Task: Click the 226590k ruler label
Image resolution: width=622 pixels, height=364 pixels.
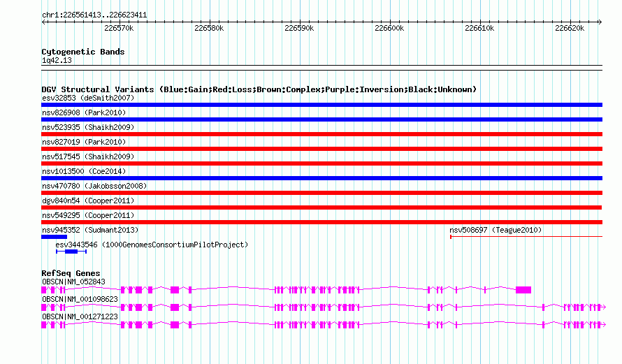Action: click(299, 28)
